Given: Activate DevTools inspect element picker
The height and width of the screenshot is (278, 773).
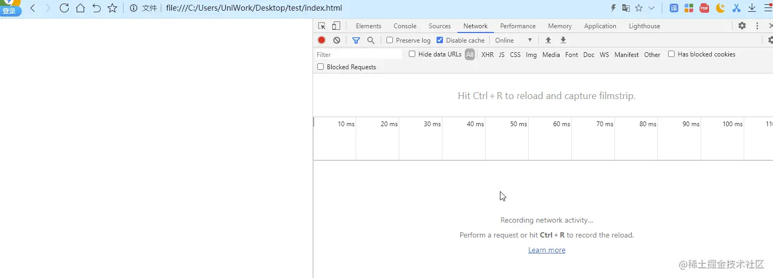Looking at the screenshot, I should [322, 26].
